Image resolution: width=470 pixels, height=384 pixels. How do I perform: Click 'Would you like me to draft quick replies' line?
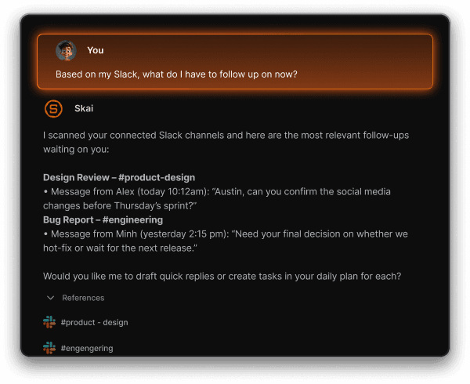pyautogui.click(x=222, y=276)
